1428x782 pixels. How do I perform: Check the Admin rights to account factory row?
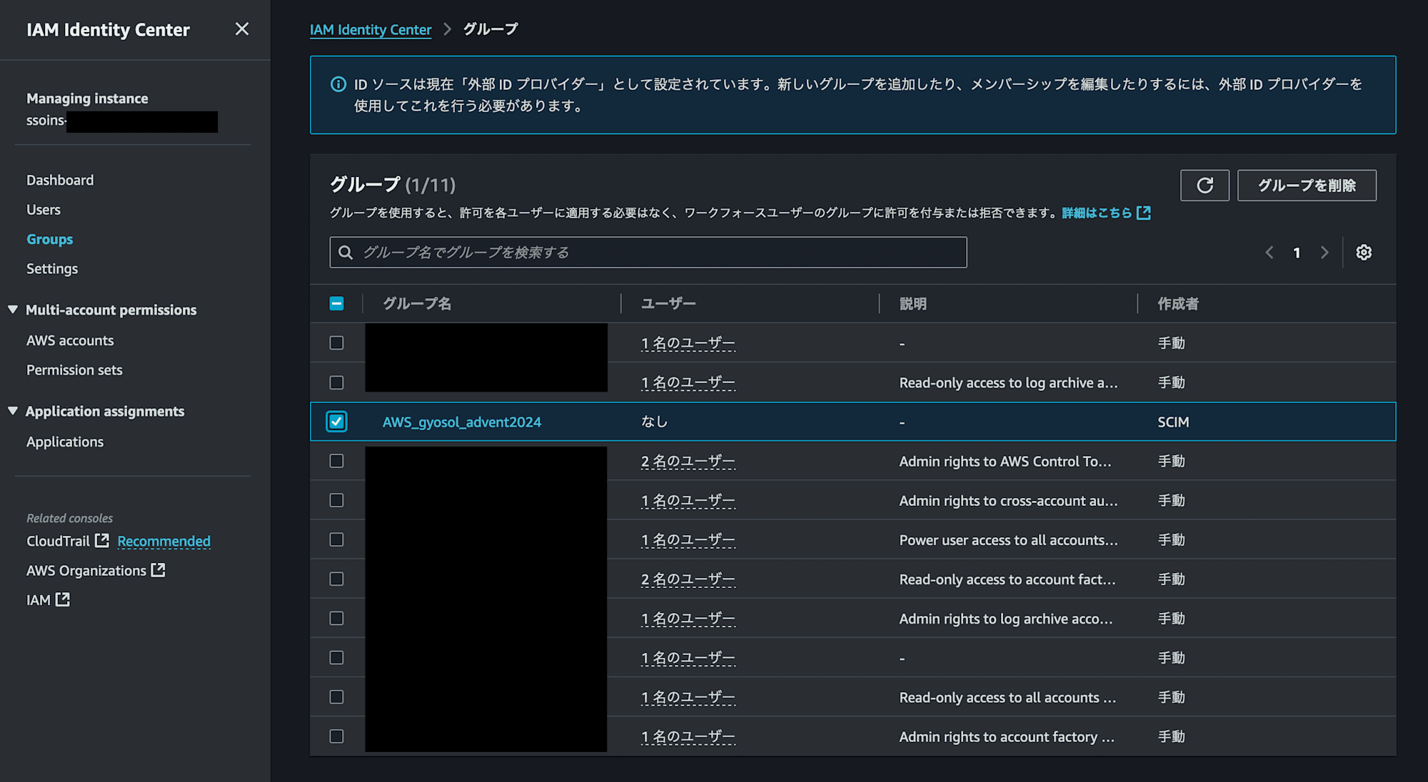click(336, 736)
